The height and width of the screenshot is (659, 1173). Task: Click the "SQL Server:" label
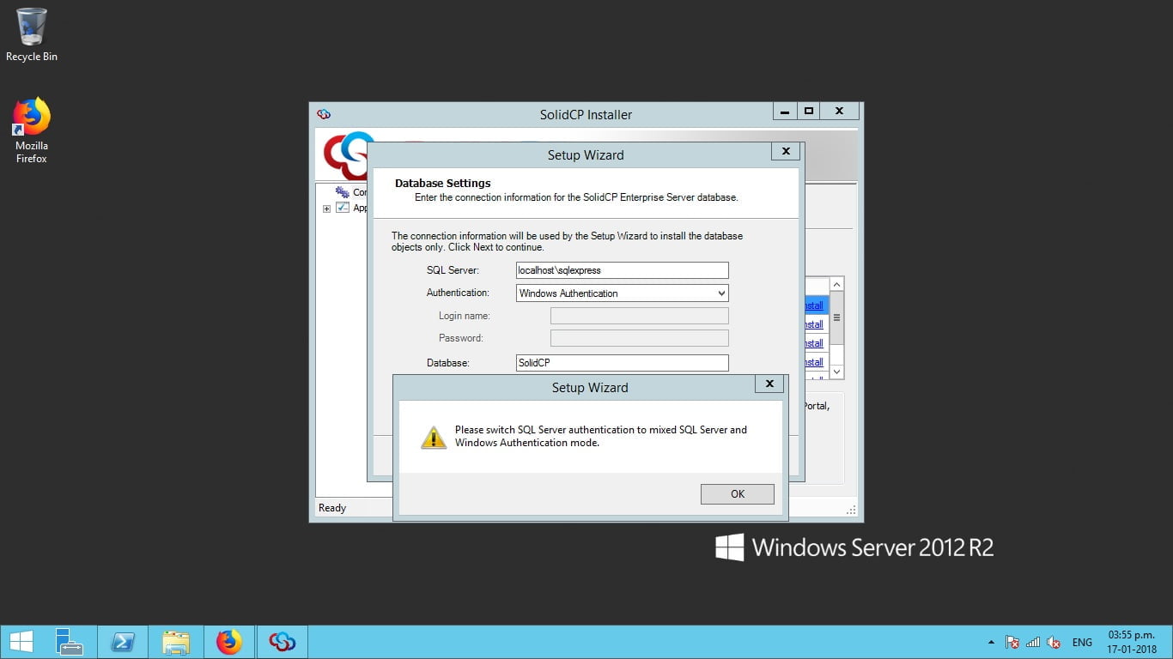point(453,270)
